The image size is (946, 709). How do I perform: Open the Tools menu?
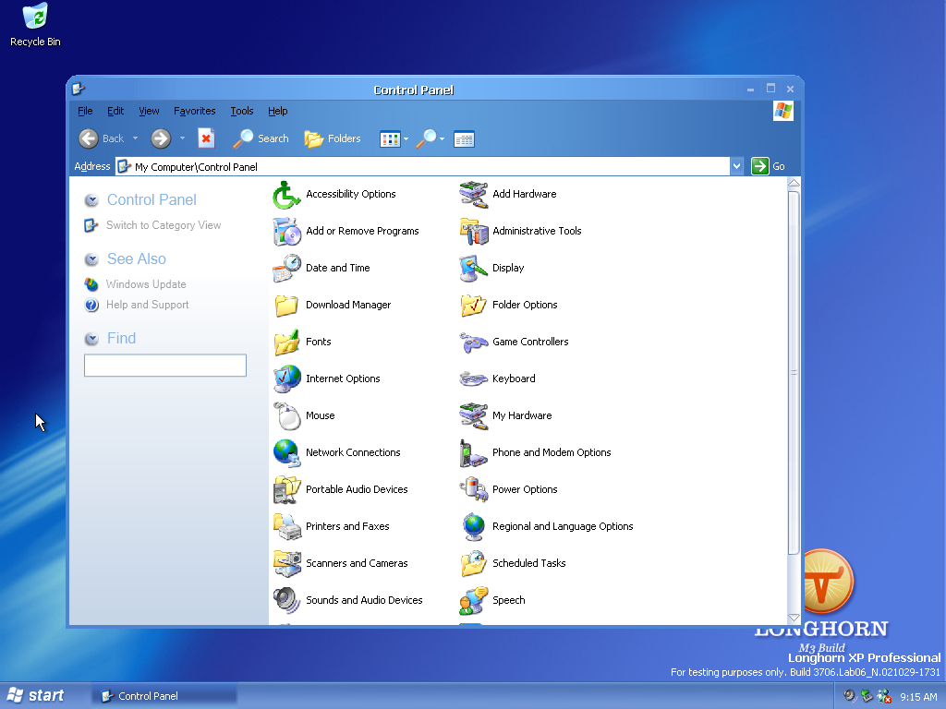(x=242, y=111)
